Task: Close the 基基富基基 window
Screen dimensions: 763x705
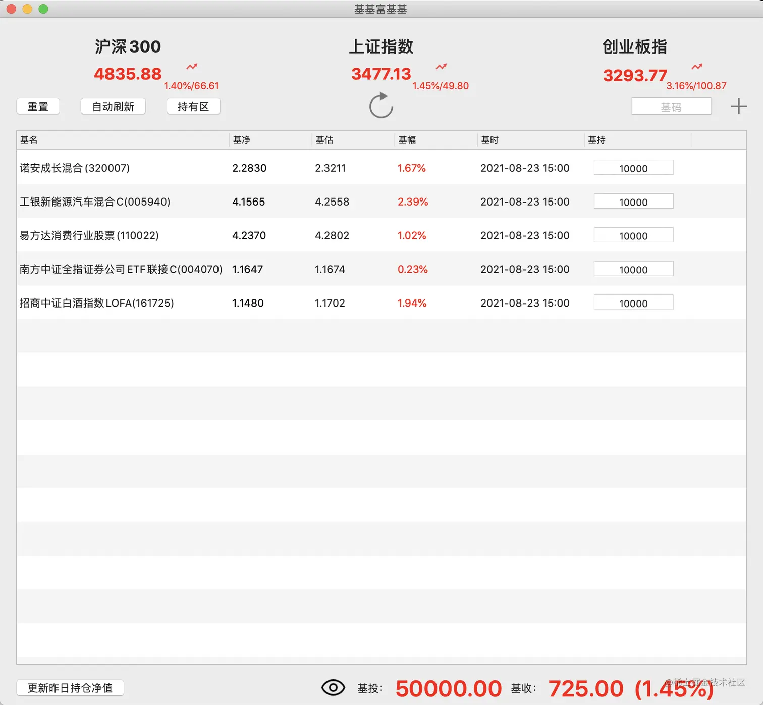Action: pos(11,9)
